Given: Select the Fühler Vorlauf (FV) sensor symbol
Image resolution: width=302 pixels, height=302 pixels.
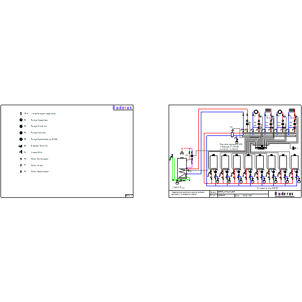Looking at the screenshot, I should (x=21, y=165).
